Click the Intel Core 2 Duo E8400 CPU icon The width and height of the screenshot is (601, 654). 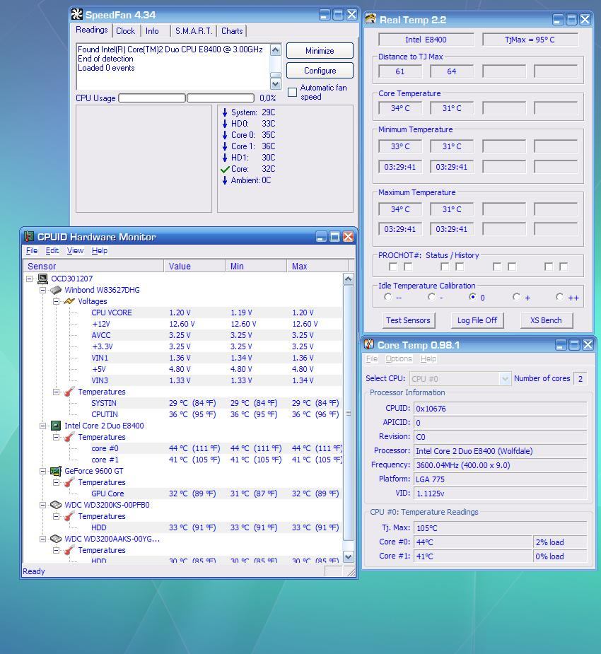click(56, 426)
